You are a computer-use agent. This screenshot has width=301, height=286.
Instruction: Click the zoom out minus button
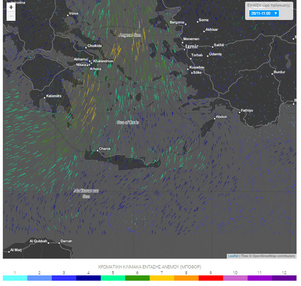(11, 16)
